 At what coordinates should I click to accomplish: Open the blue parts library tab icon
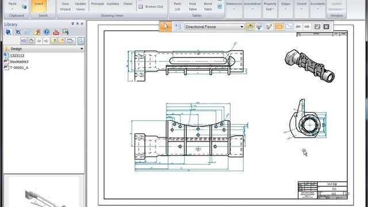coord(9,32)
